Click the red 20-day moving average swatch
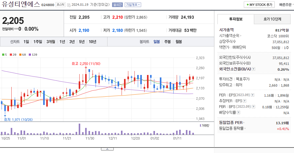294x153 pixels. coord(11,55)
